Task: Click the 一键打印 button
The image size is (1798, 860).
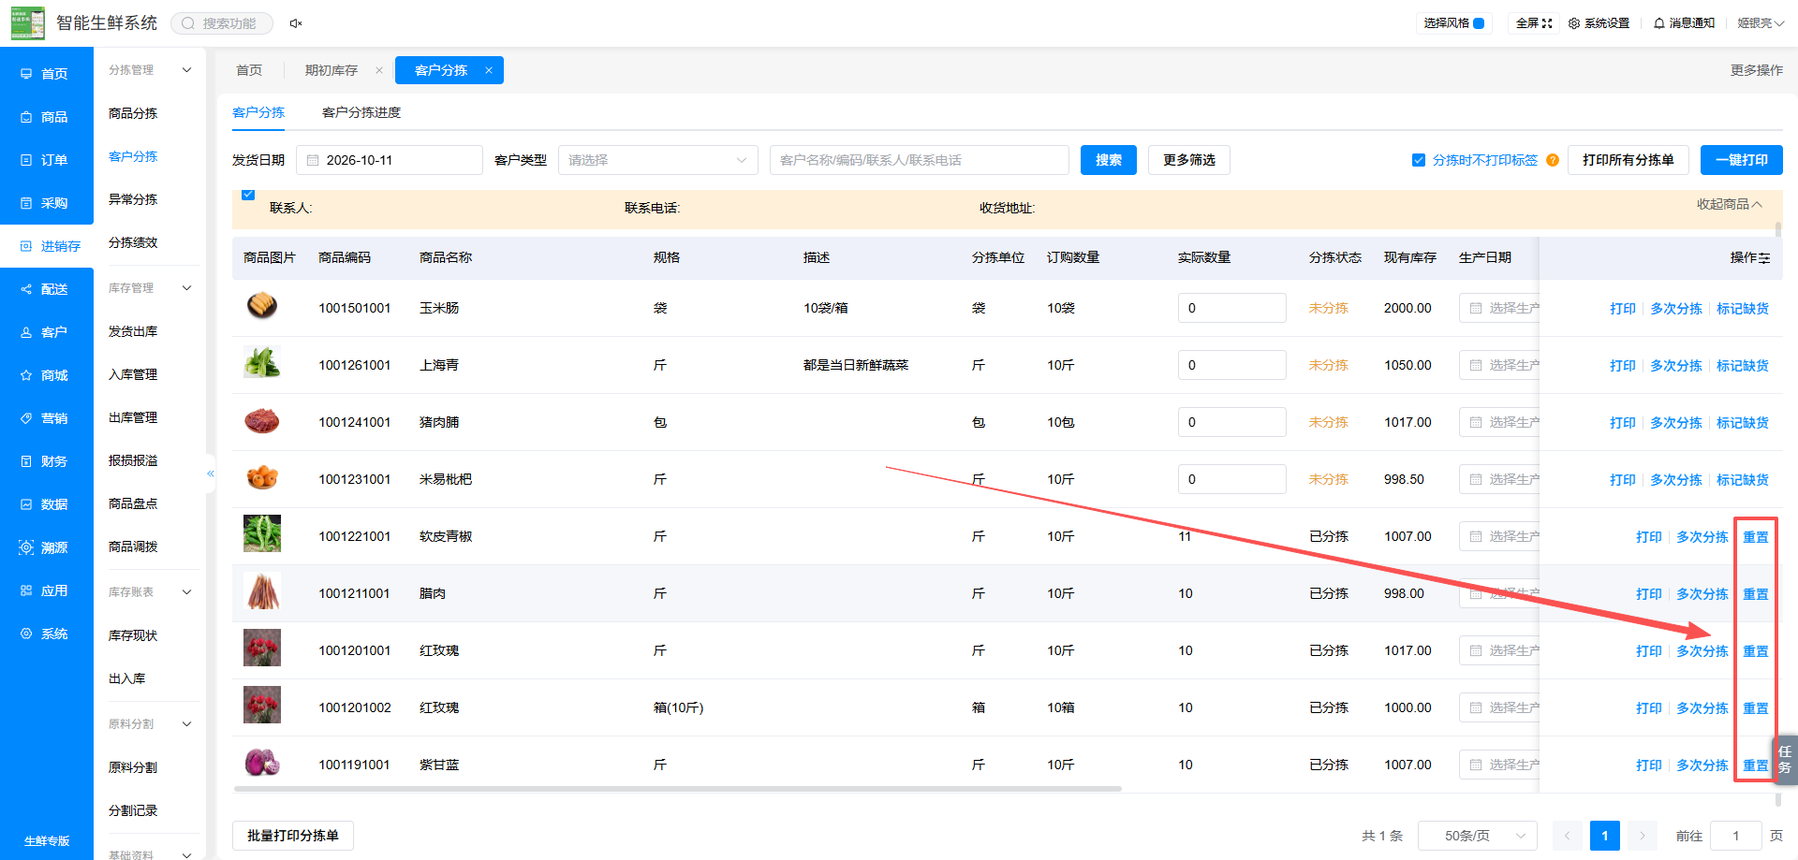Action: 1742,160
